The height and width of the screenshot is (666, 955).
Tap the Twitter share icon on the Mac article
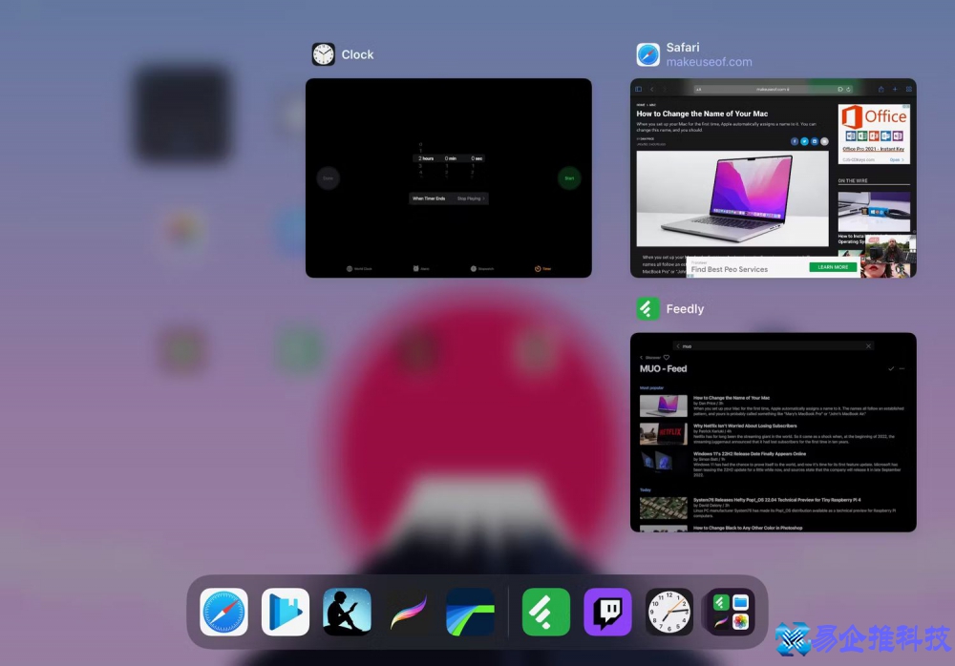tap(804, 141)
